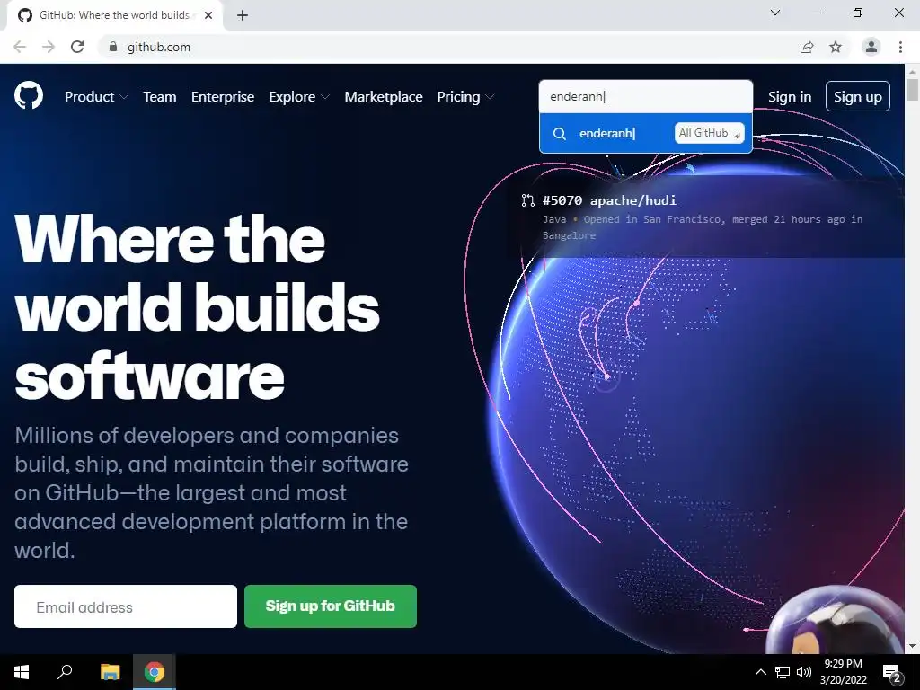Click the search box containing enderanh
Screen dimensions: 920x690
coord(646,96)
